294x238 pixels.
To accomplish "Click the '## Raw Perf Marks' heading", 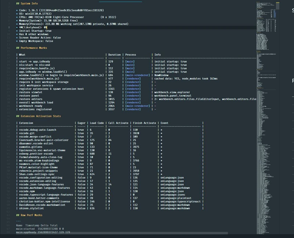I will click(x=29, y=215).
